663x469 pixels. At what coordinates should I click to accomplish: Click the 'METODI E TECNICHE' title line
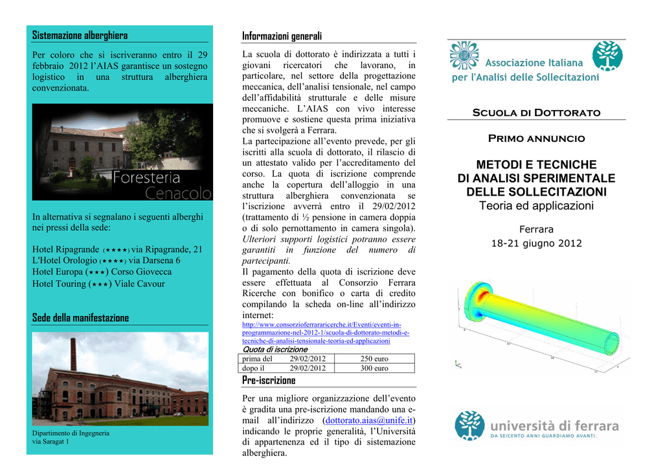point(536,165)
